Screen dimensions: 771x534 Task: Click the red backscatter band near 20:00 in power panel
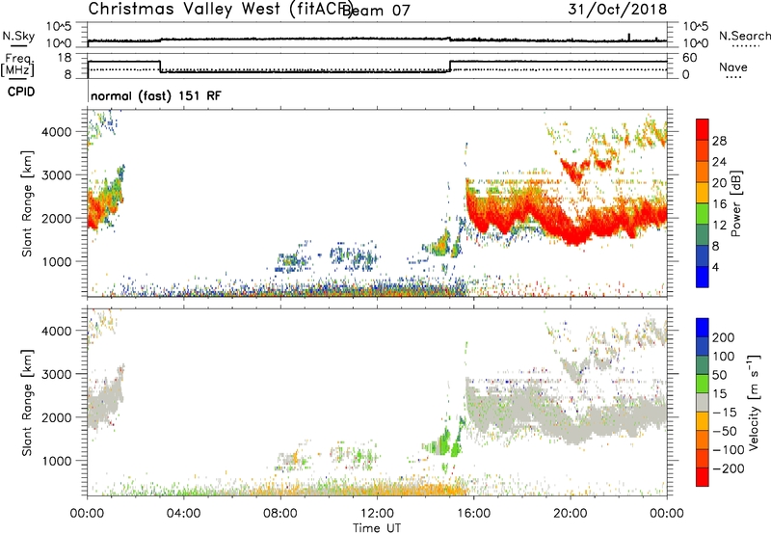[x=575, y=231]
